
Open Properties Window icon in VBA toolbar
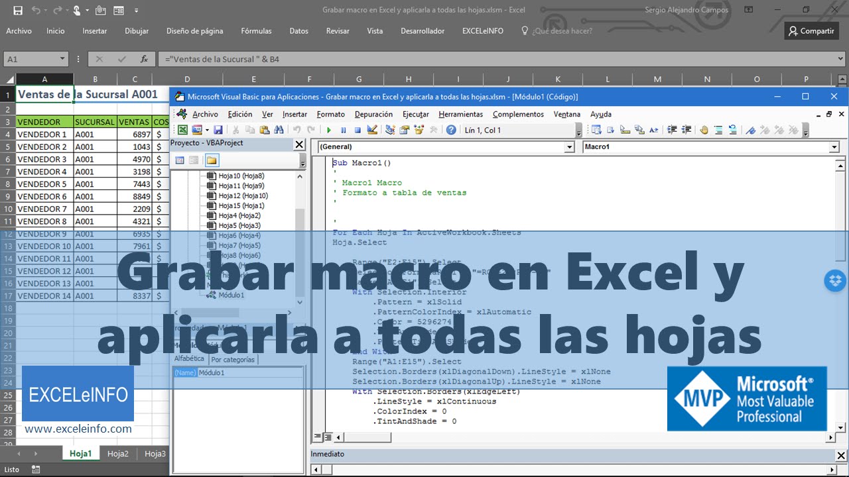pos(404,130)
